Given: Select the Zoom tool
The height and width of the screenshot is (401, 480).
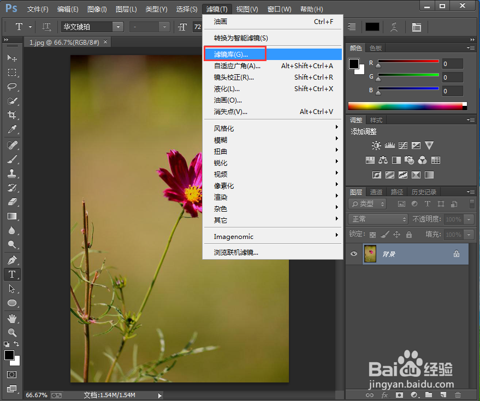Looking at the screenshot, I should point(12,332).
